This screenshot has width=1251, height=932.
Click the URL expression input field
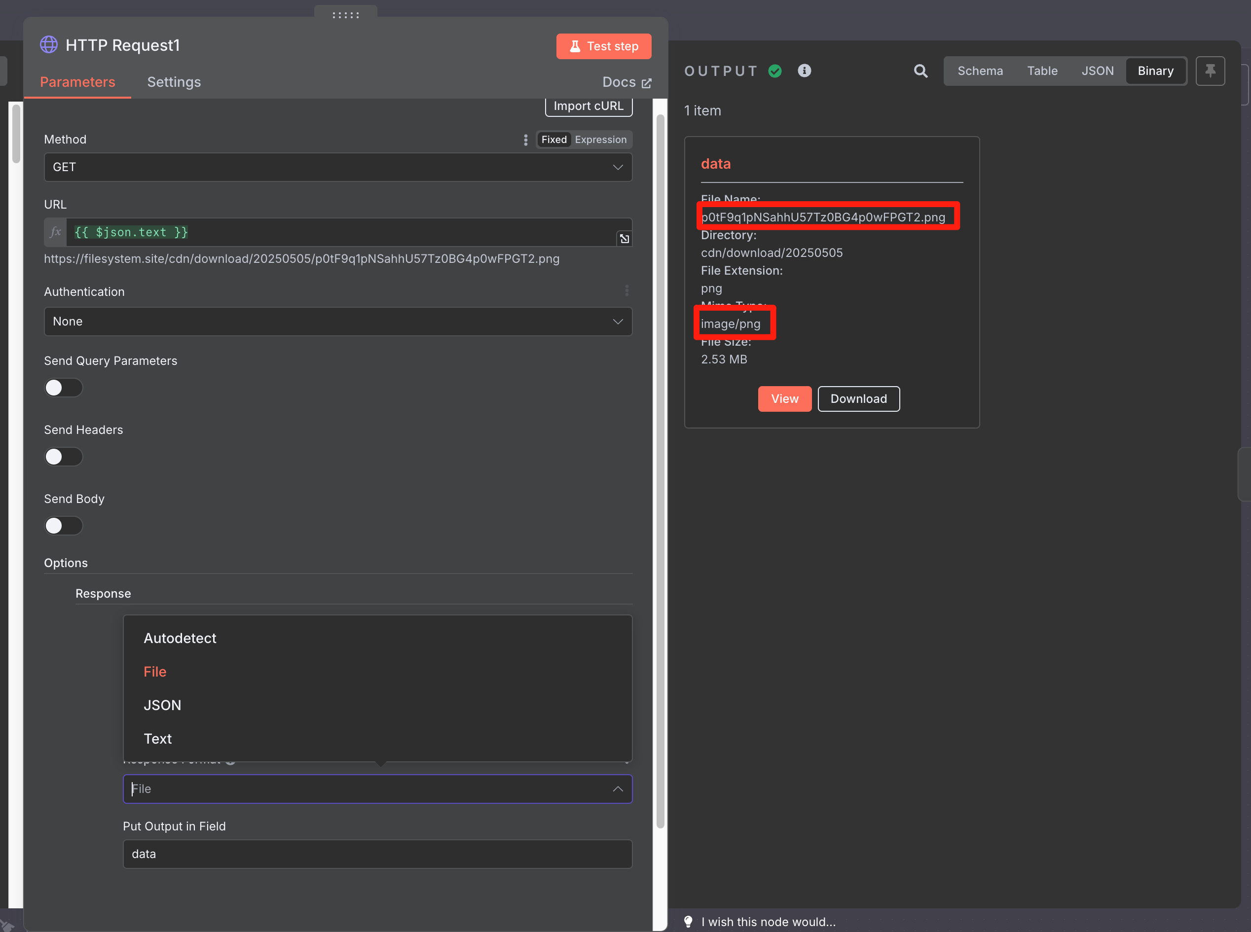[x=341, y=232]
